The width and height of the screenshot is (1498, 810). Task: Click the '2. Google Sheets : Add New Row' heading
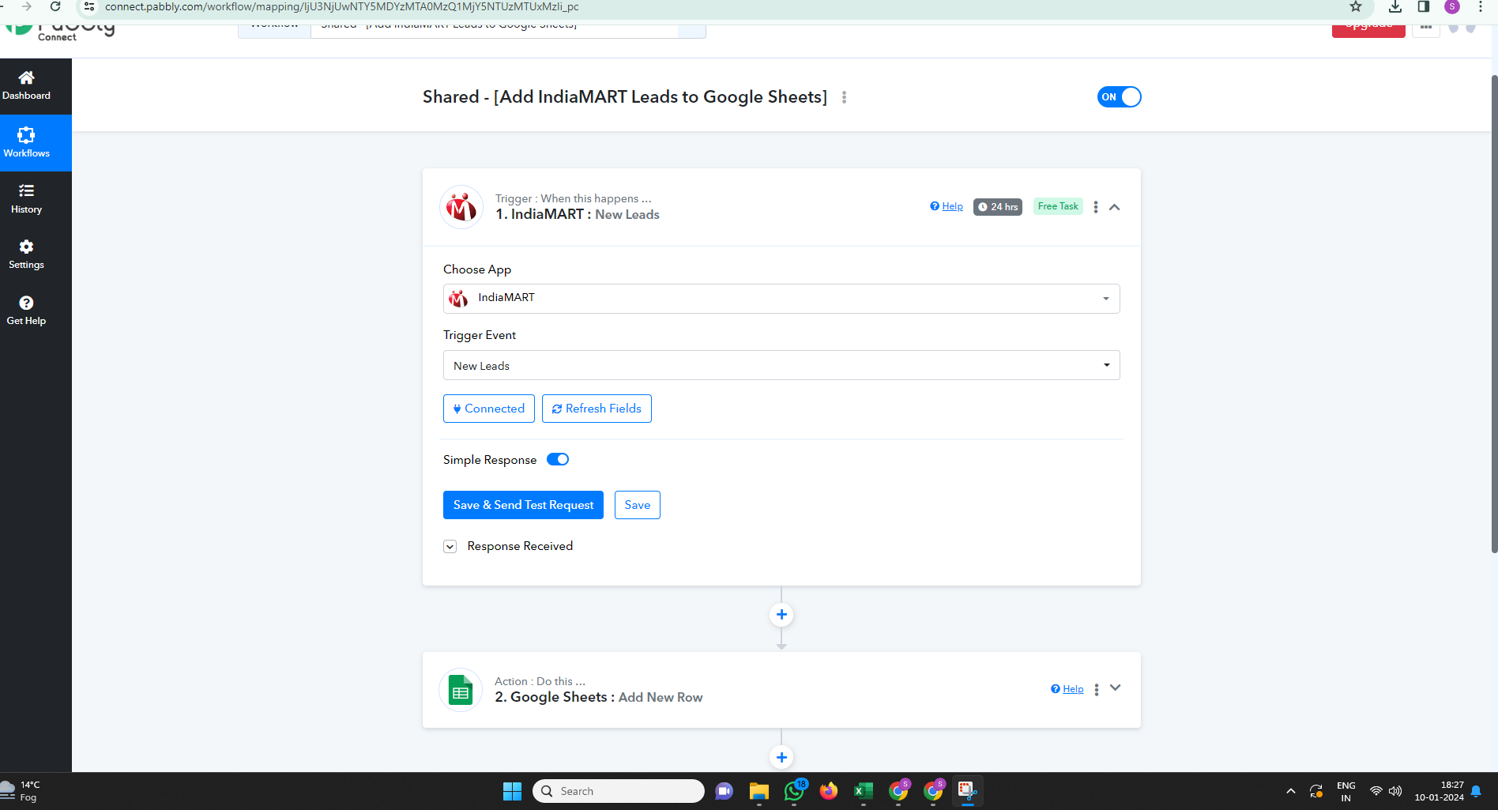[x=599, y=697]
